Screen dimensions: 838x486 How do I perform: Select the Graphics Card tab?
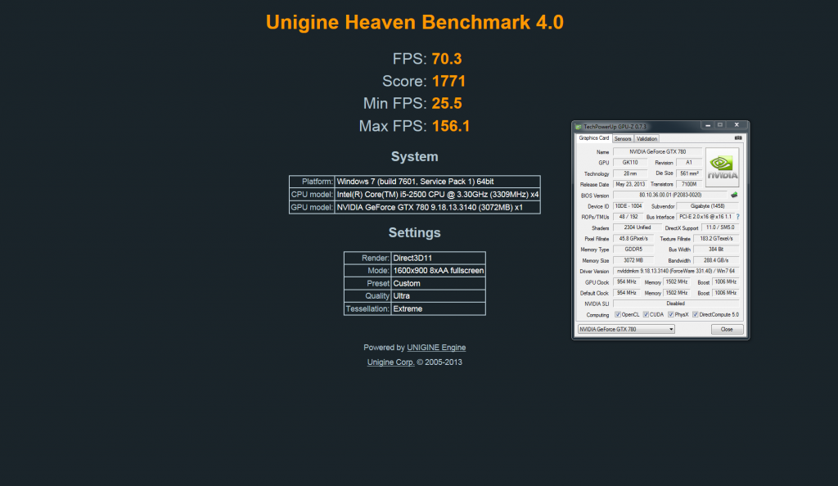[x=593, y=137]
